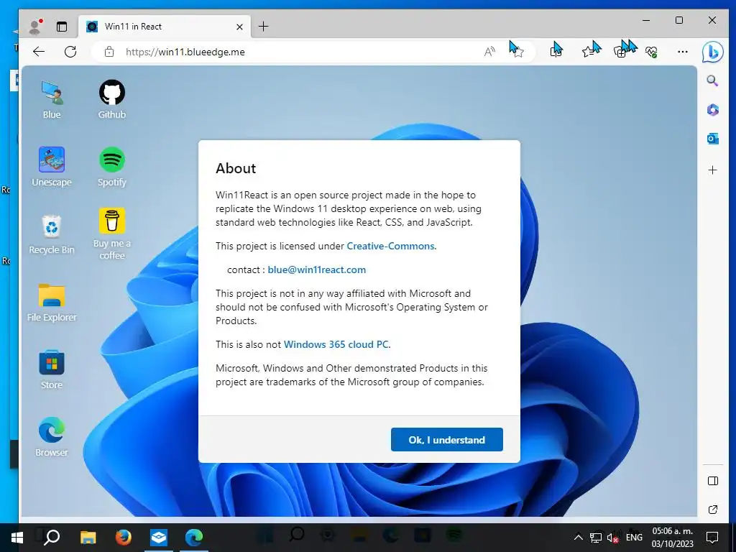The image size is (736, 552).
Task: Click the Ok, I understand button
Action: point(447,440)
